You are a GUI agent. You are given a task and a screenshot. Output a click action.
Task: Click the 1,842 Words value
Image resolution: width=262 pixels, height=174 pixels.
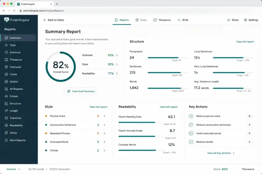(x=134, y=88)
